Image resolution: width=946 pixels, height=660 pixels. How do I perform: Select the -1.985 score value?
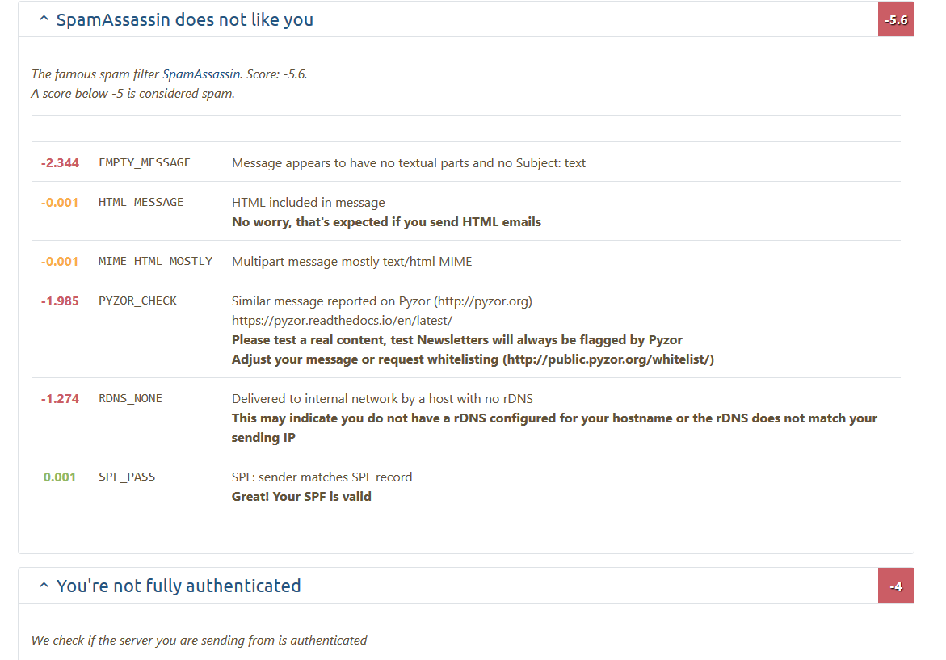point(60,301)
